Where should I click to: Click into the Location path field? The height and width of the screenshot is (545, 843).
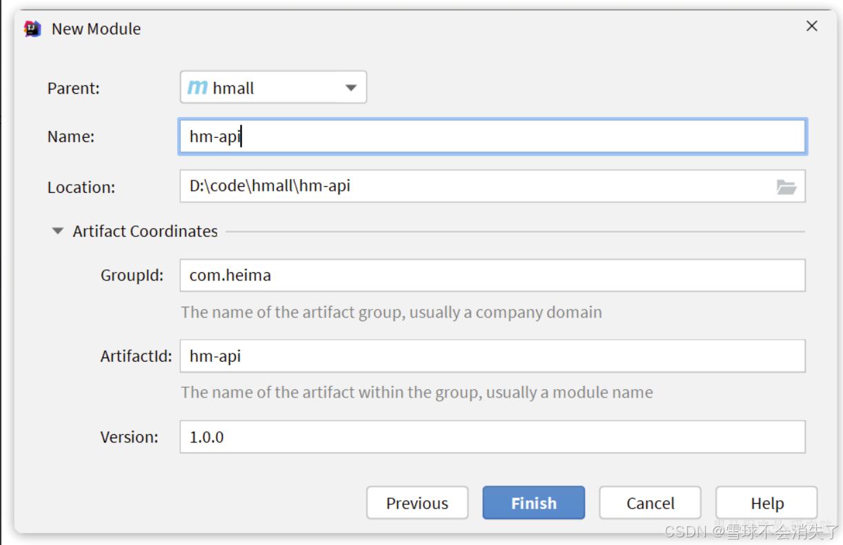pos(476,186)
